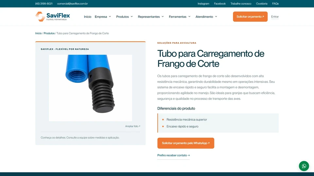
Task: Click the phone number (45) 3199-8021
Action: tap(44, 4)
